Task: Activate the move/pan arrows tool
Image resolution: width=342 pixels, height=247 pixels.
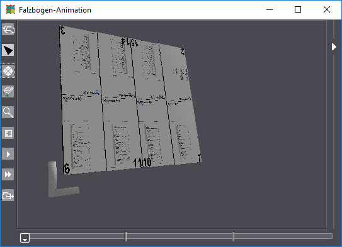Action: 8,71
